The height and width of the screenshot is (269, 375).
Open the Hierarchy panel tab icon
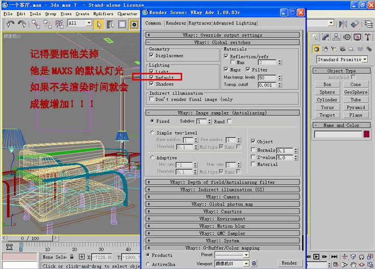click(x=336, y=37)
